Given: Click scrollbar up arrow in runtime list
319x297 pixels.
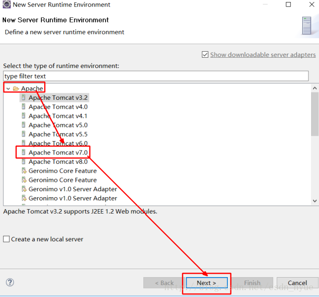Looking at the screenshot, I should tap(315, 88).
